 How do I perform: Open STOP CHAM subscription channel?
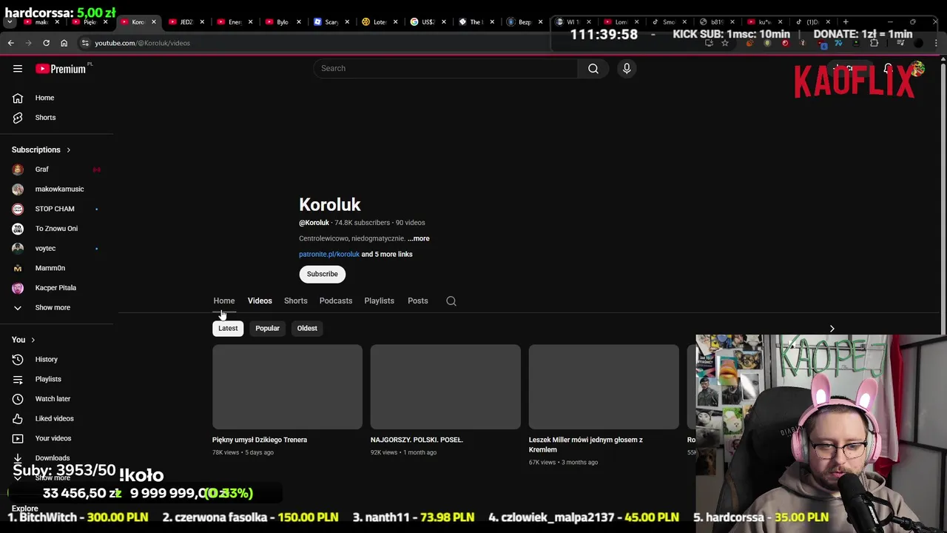point(55,209)
